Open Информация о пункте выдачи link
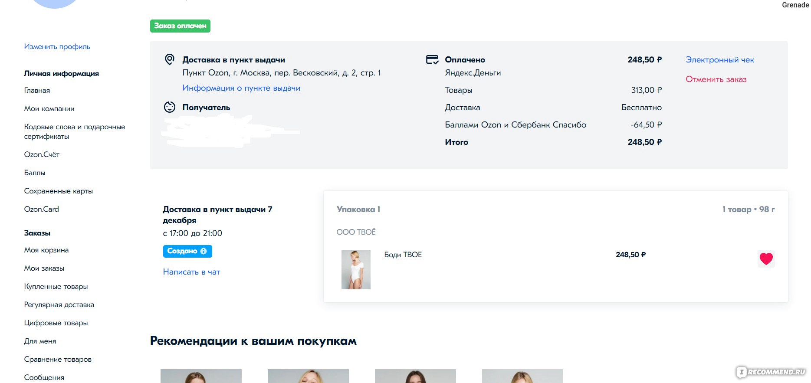 (x=241, y=88)
